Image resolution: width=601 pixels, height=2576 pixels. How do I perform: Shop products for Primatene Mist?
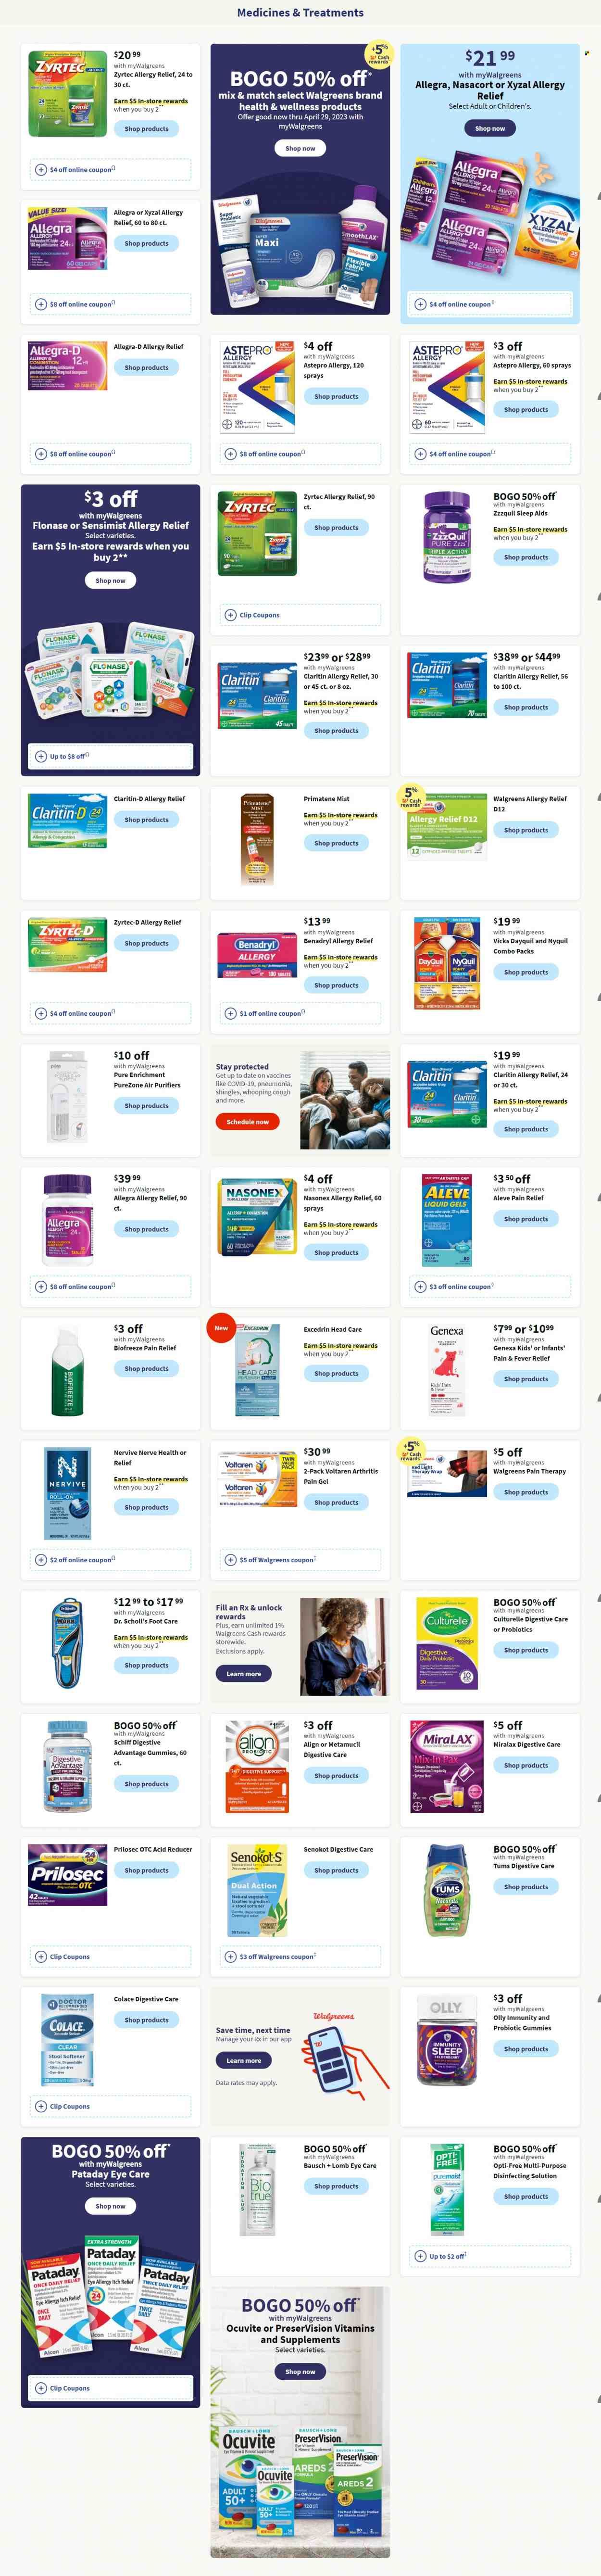[336, 843]
